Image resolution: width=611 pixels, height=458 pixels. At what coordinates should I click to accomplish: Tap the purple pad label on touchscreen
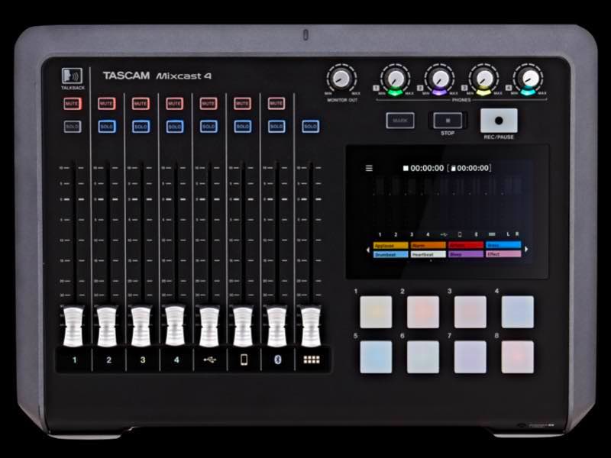(x=466, y=254)
